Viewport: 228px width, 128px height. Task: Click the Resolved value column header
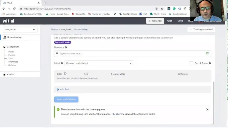pyautogui.click(x=118, y=74)
